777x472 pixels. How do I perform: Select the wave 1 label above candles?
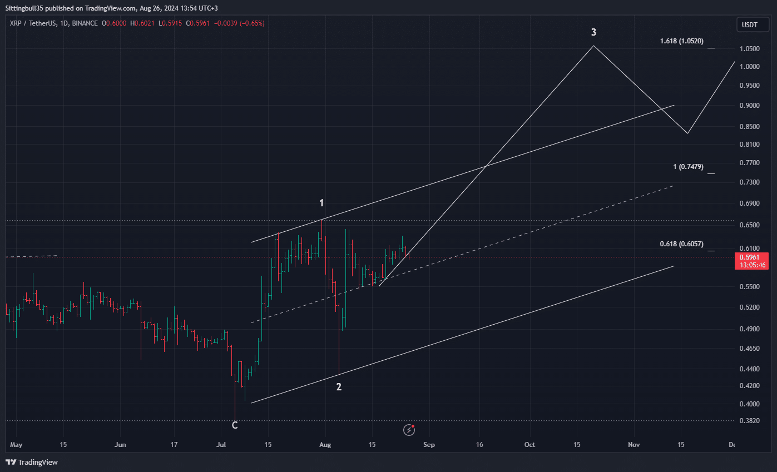coord(321,203)
